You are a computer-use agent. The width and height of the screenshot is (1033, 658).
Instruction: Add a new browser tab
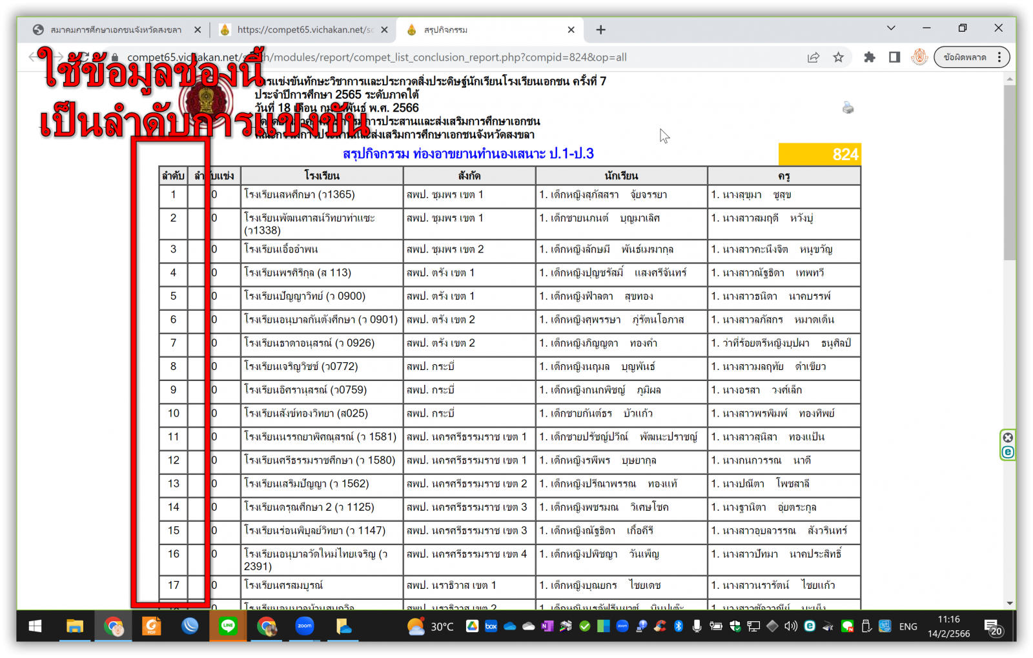600,30
